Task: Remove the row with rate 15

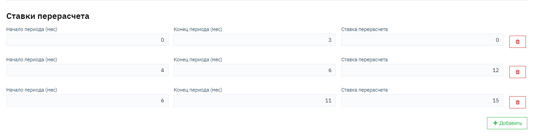Action: coord(517,102)
